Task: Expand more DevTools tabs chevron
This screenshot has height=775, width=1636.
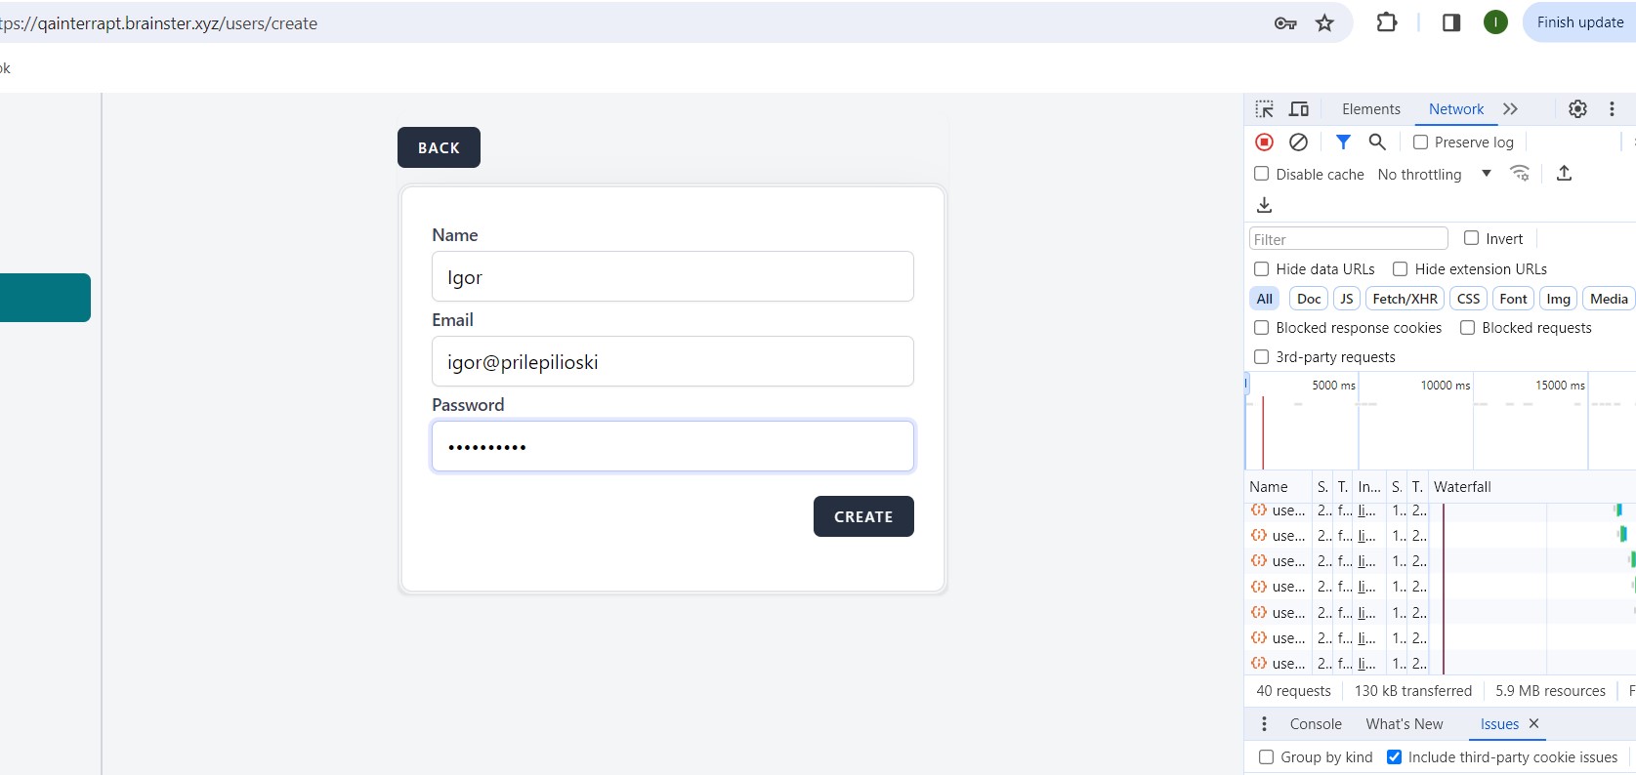Action: point(1510,109)
